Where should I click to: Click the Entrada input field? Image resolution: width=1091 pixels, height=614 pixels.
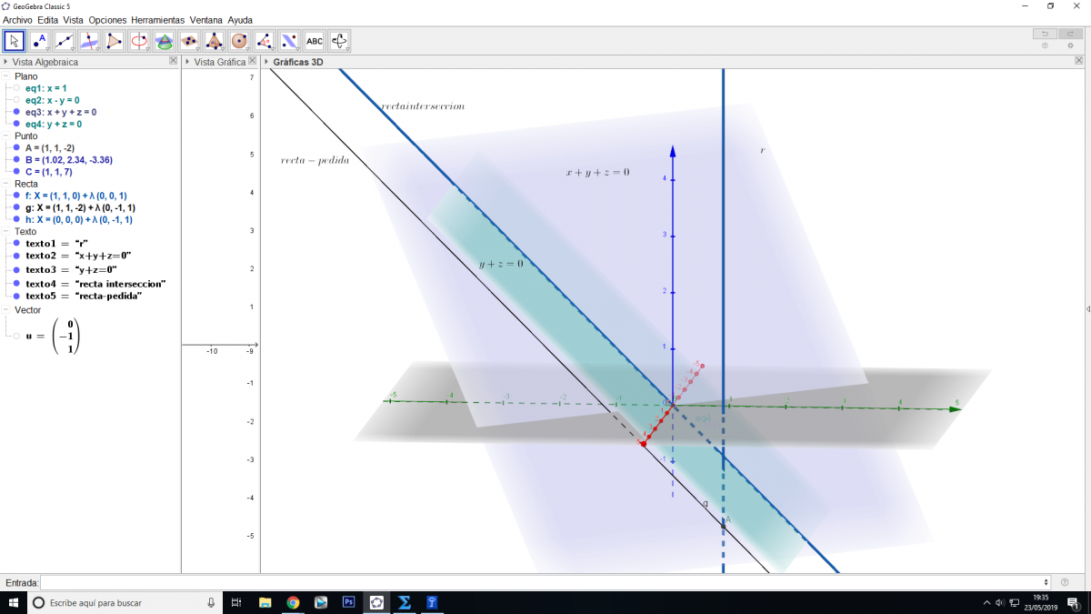click(544, 582)
